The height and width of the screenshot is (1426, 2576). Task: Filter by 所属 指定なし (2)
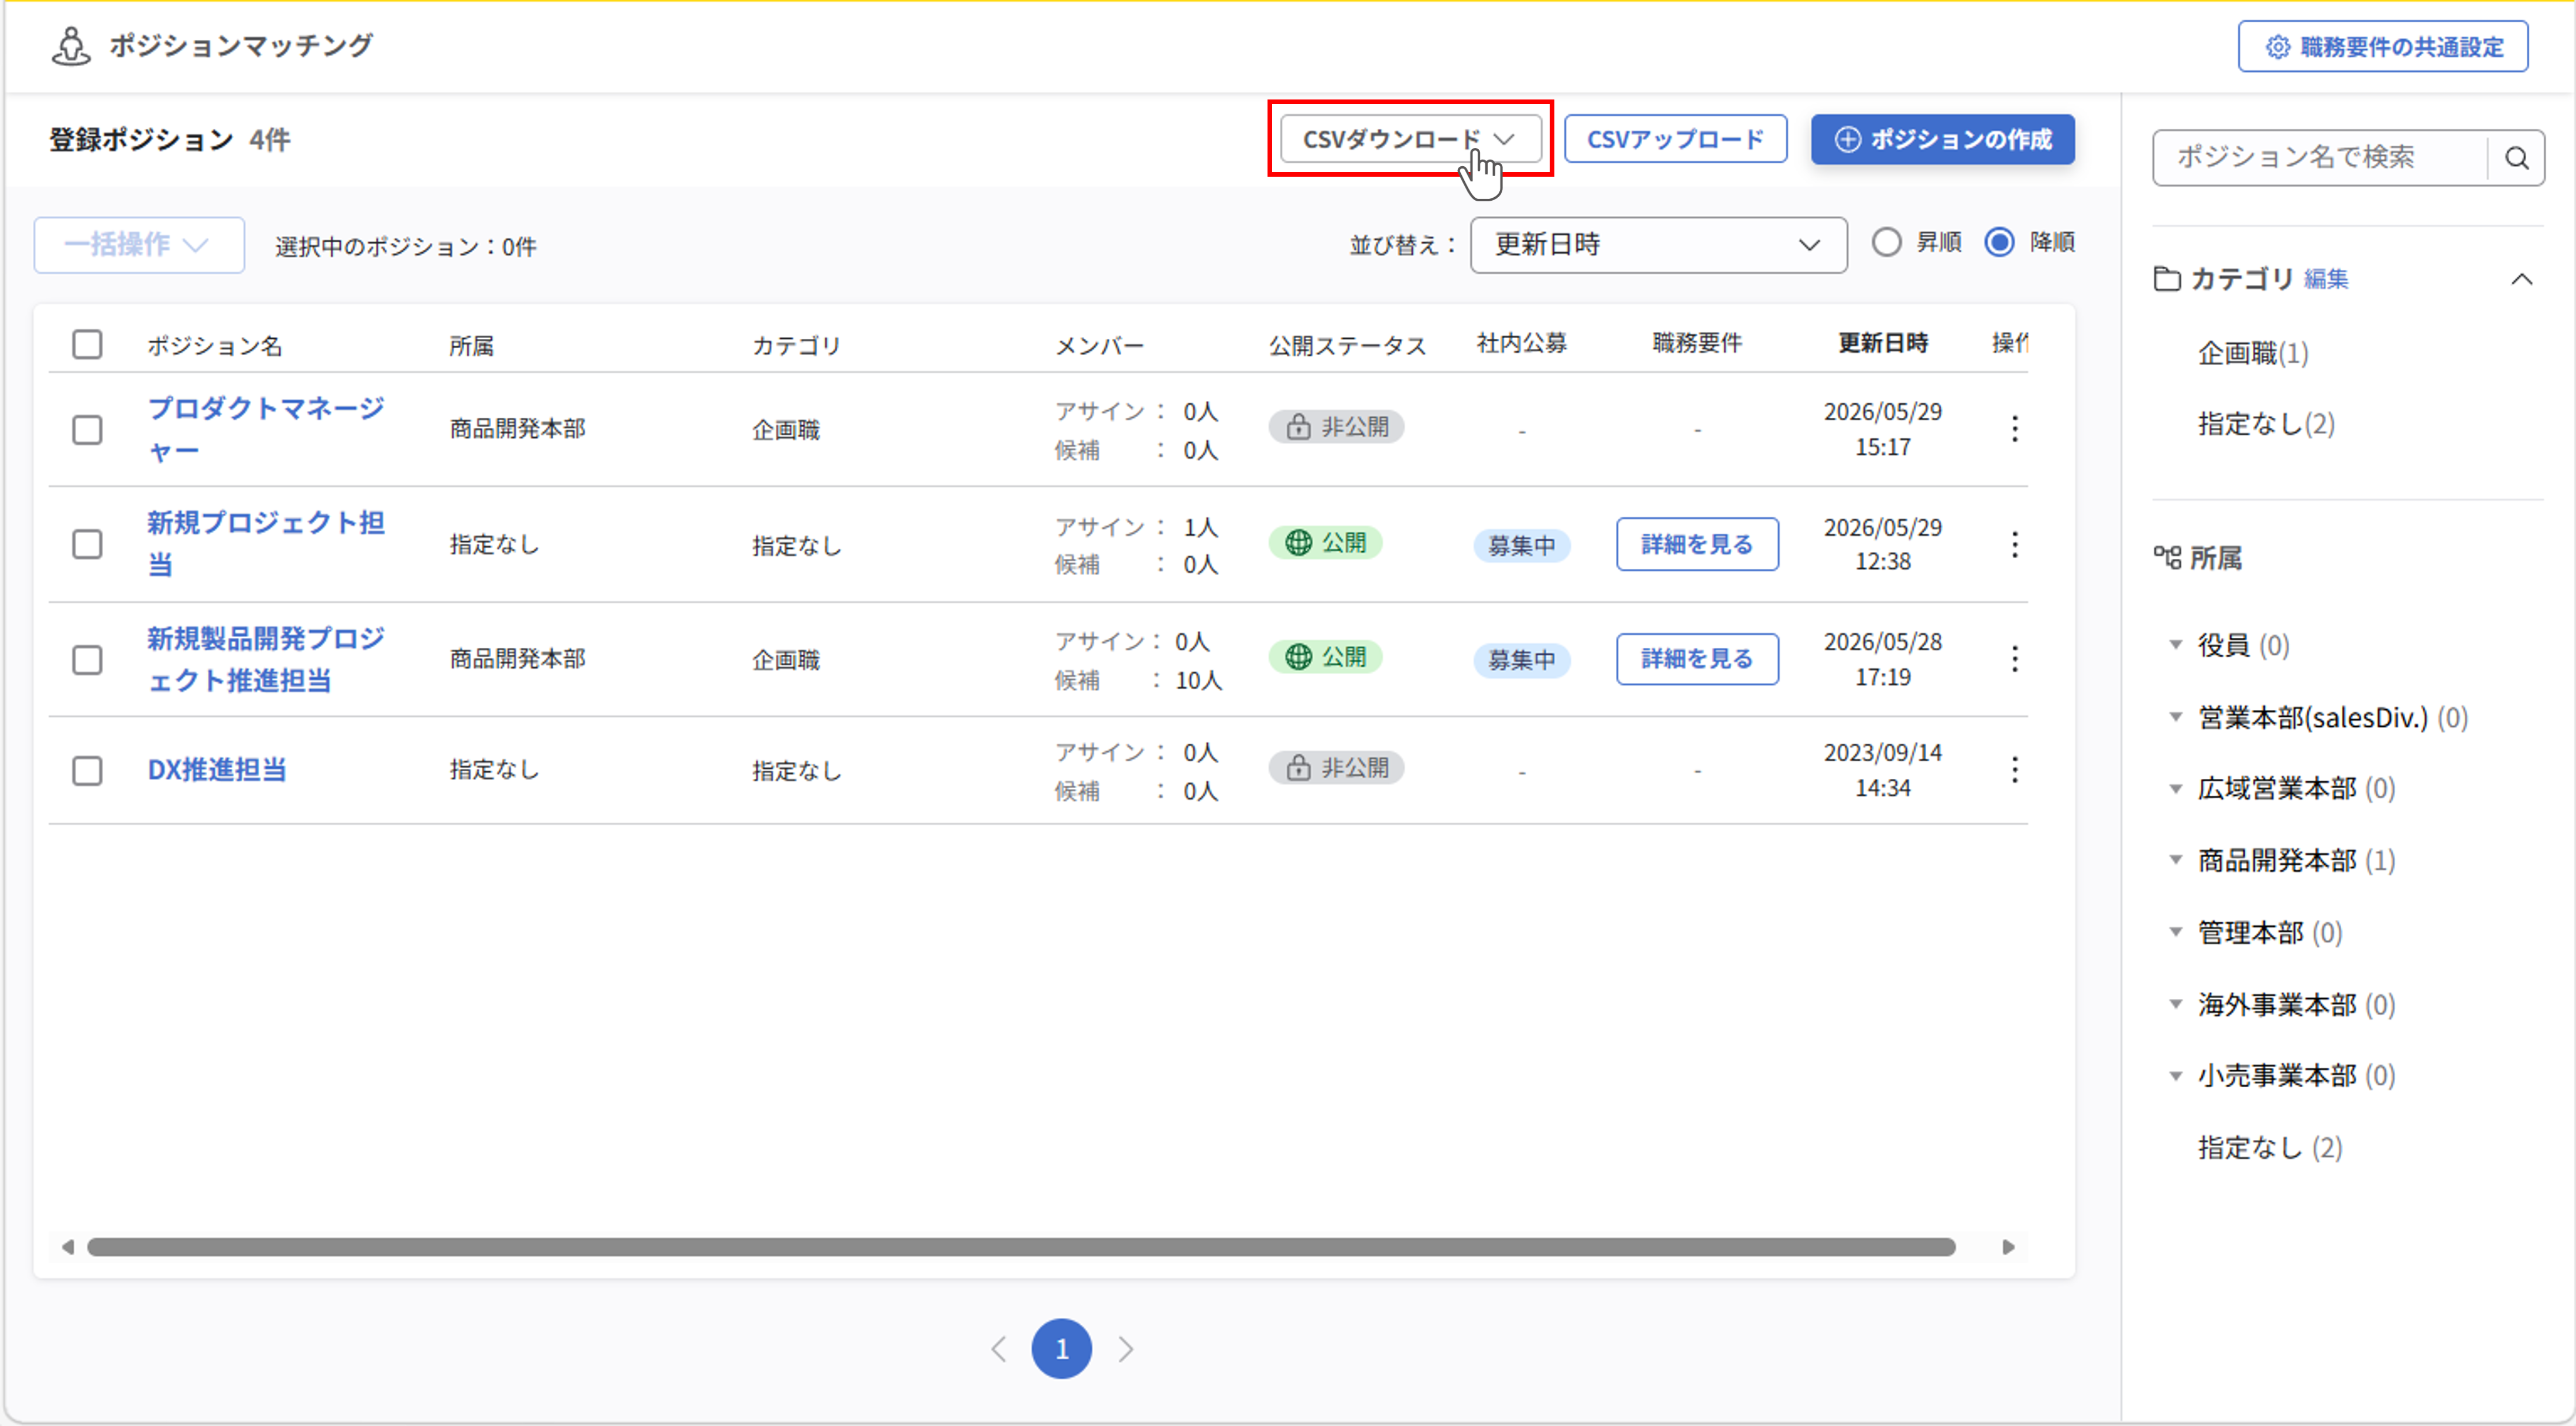[2269, 1147]
